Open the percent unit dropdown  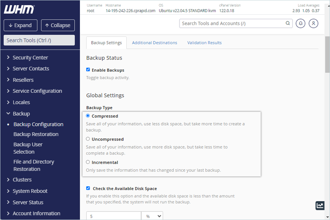(x=152, y=216)
